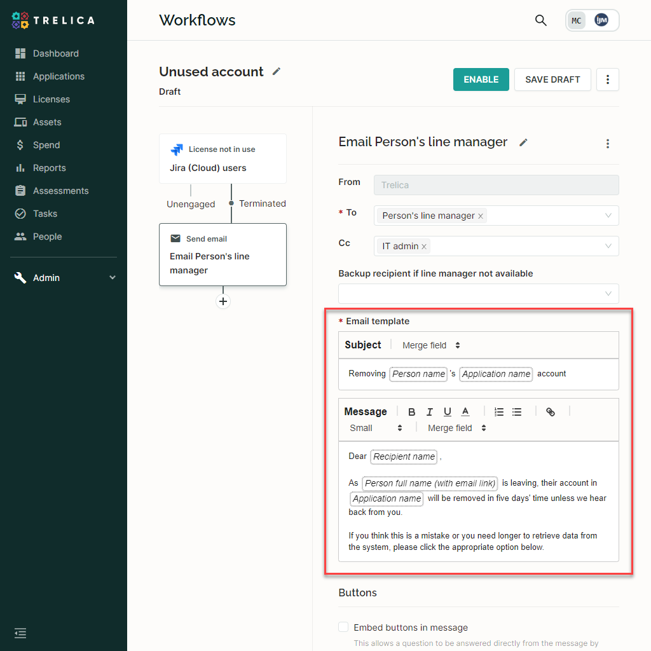Viewport: 651px width, 651px height.
Task: Insert a numbered list in message
Action: (499, 412)
